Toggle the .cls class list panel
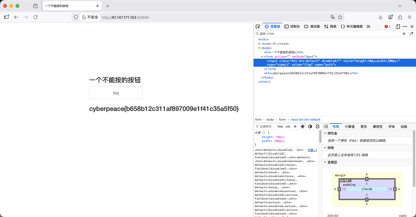The image size is (416, 217). (x=288, y=126)
